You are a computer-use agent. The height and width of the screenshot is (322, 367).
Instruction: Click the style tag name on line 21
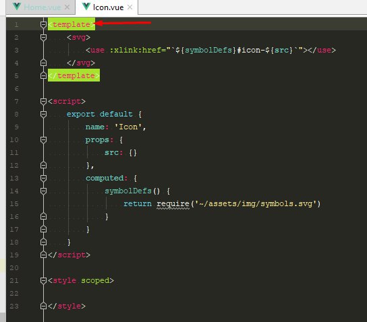[64, 280]
